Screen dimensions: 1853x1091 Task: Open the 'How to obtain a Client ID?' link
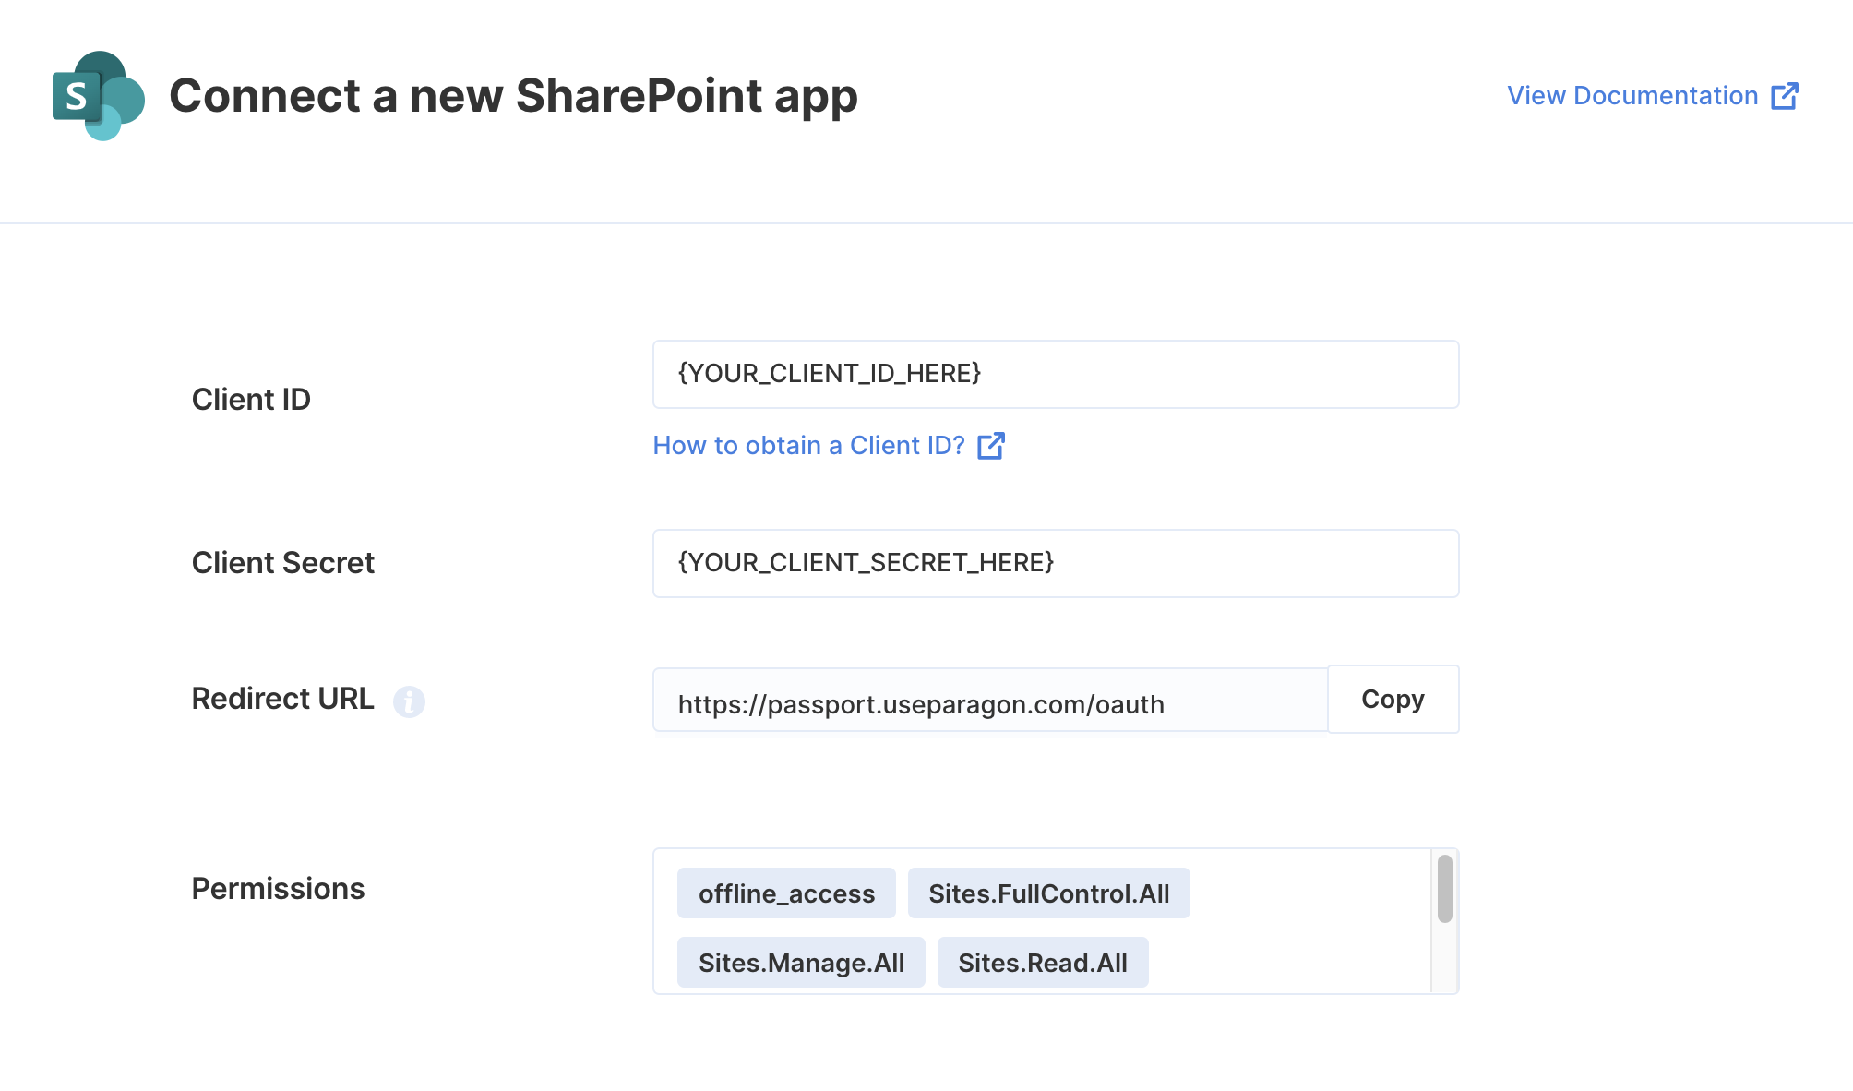tap(828, 446)
